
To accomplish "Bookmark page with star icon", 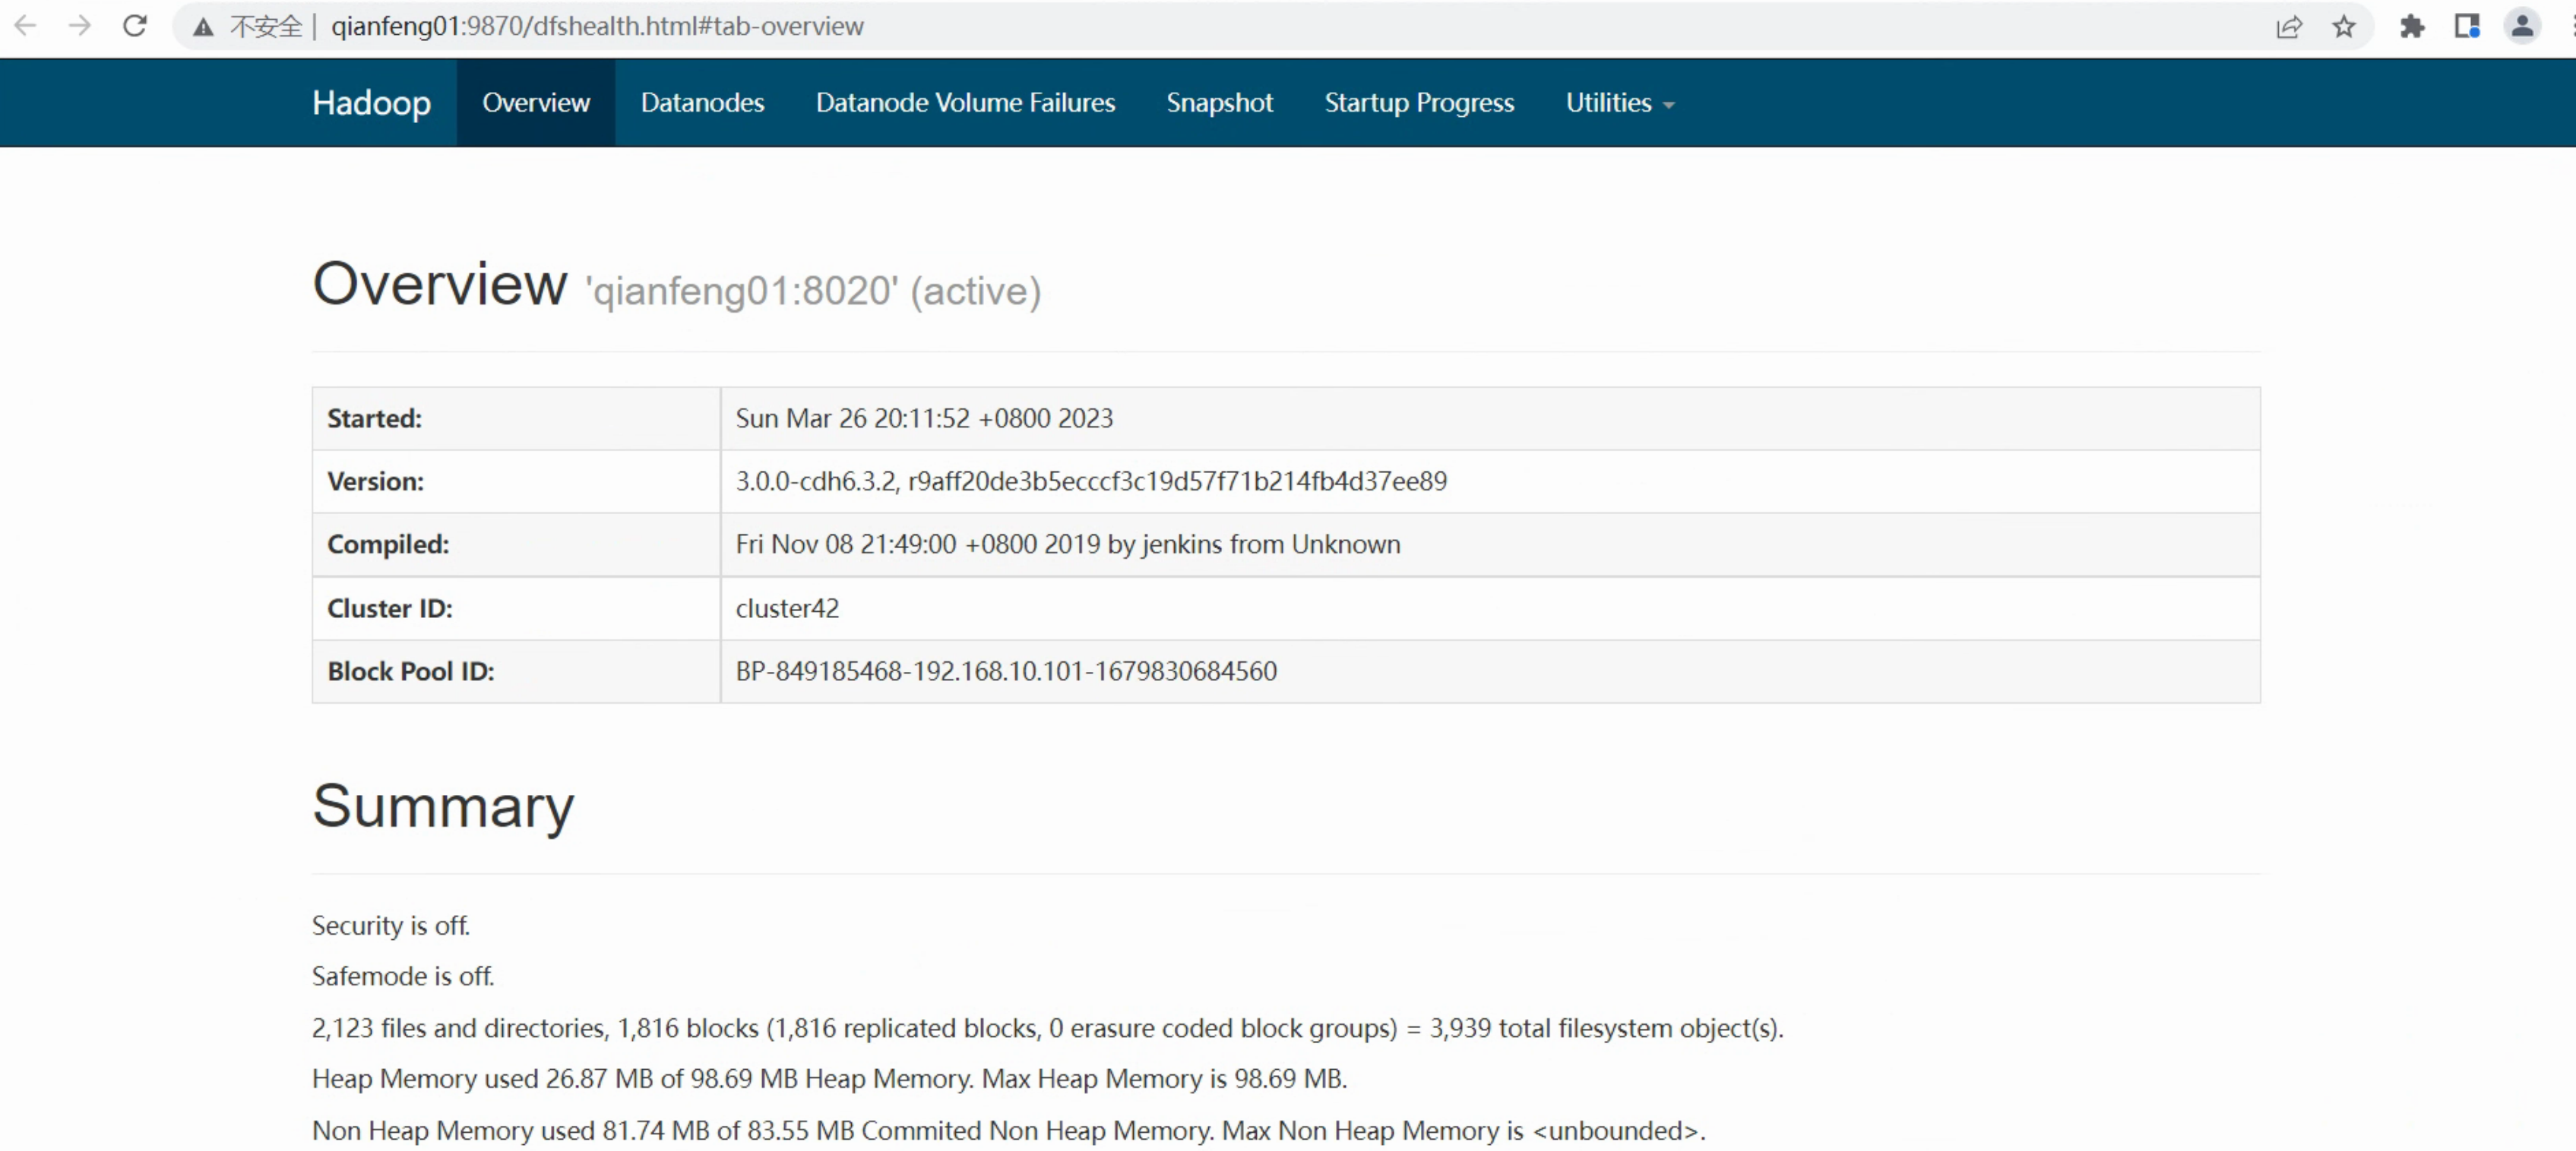I will (2343, 27).
